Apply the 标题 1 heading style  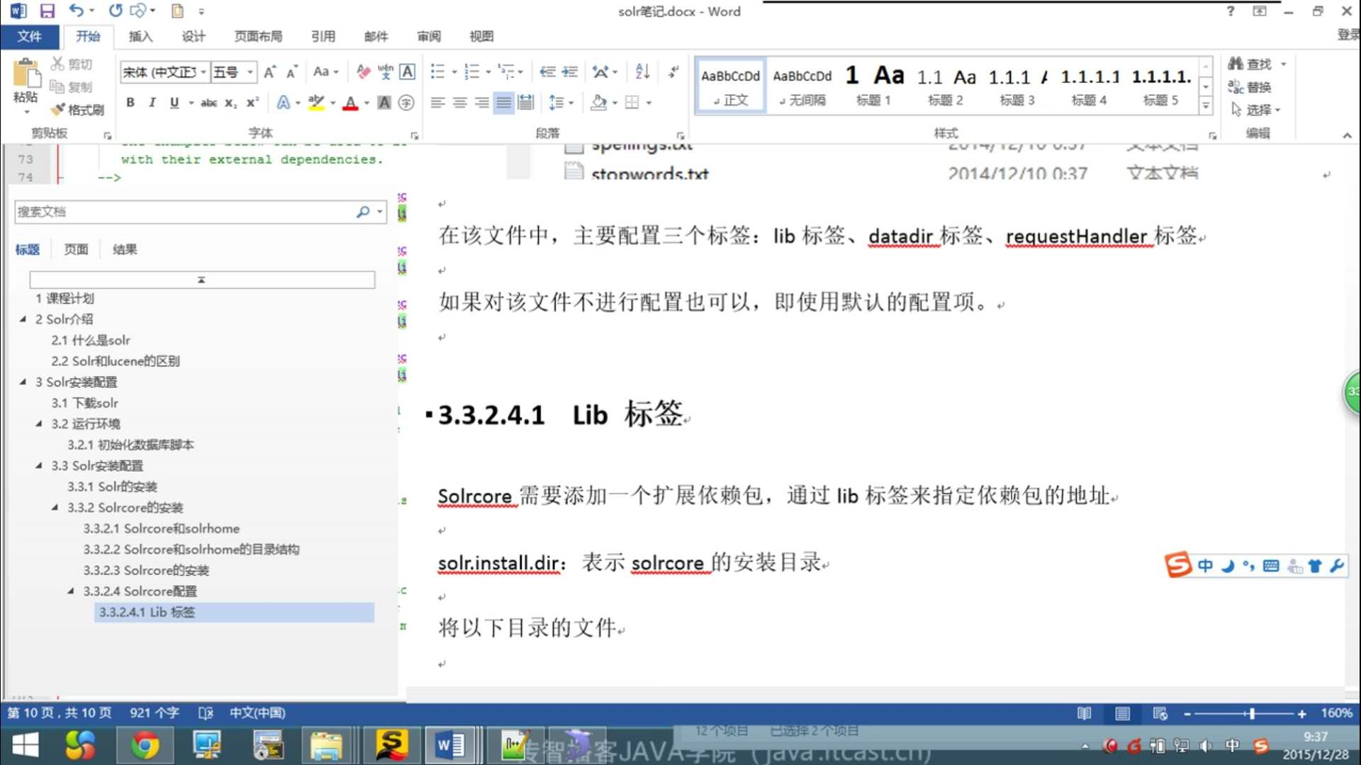873,85
